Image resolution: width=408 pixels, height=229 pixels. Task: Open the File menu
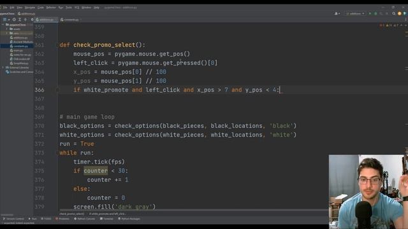[5, 8]
